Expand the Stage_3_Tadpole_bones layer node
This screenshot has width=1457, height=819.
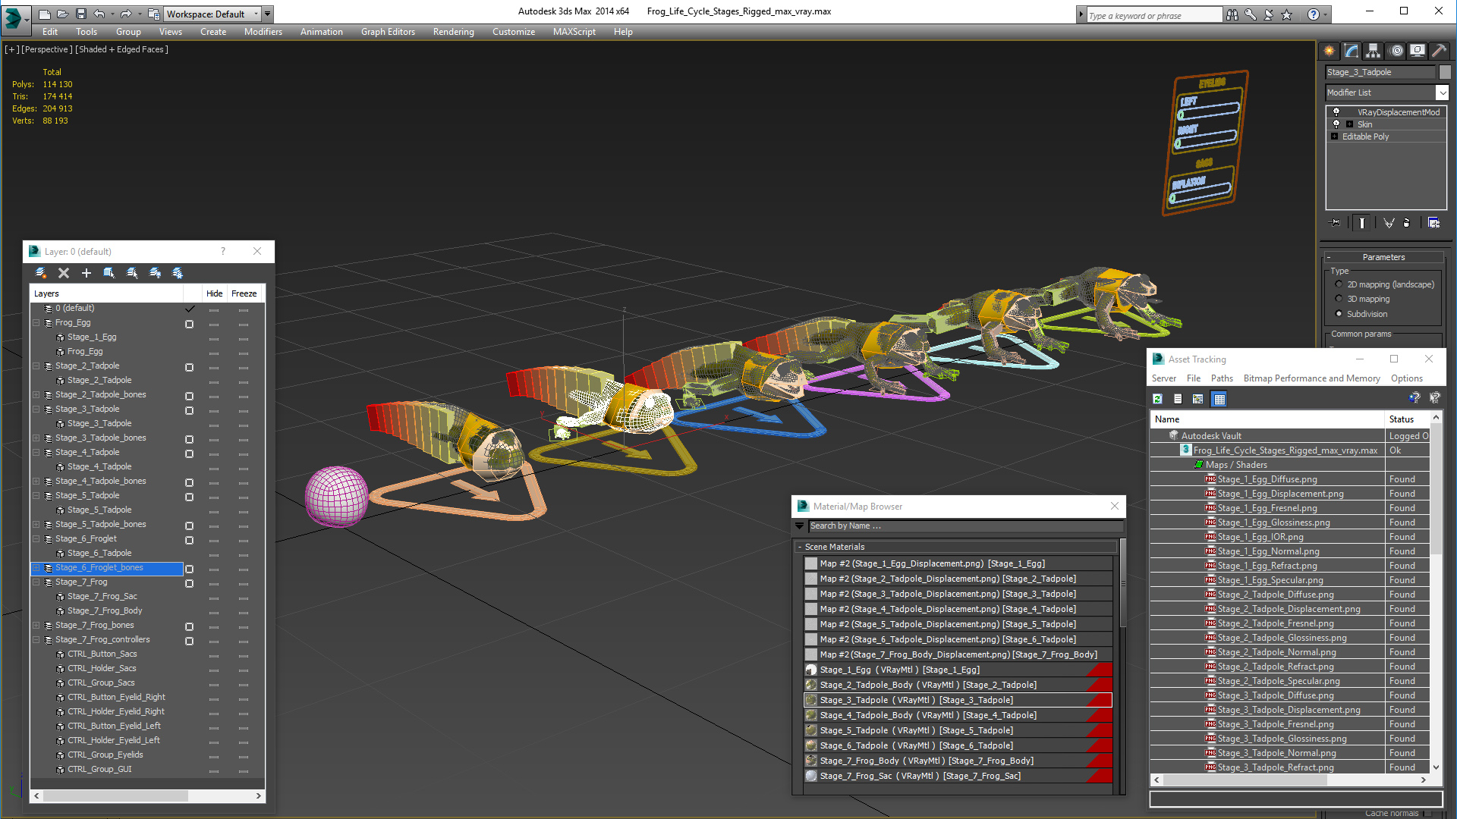tap(36, 438)
